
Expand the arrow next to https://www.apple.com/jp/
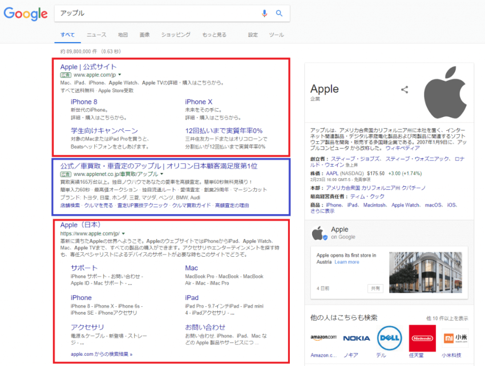(x=123, y=233)
